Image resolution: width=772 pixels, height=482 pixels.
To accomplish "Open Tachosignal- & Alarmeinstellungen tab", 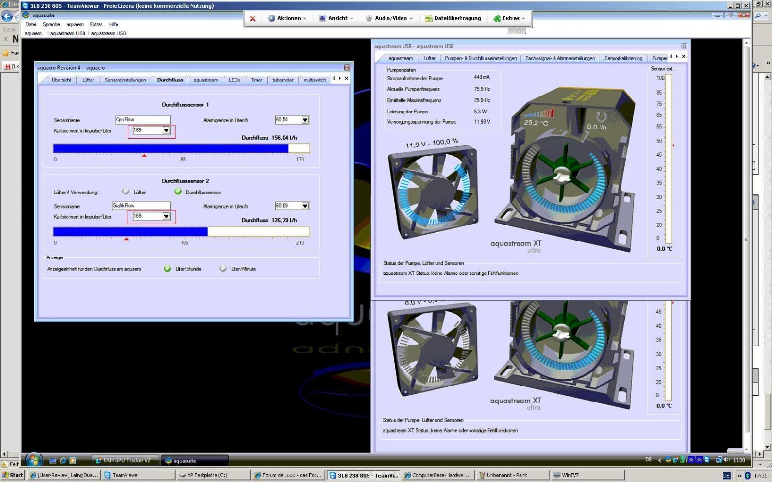I will point(560,58).
